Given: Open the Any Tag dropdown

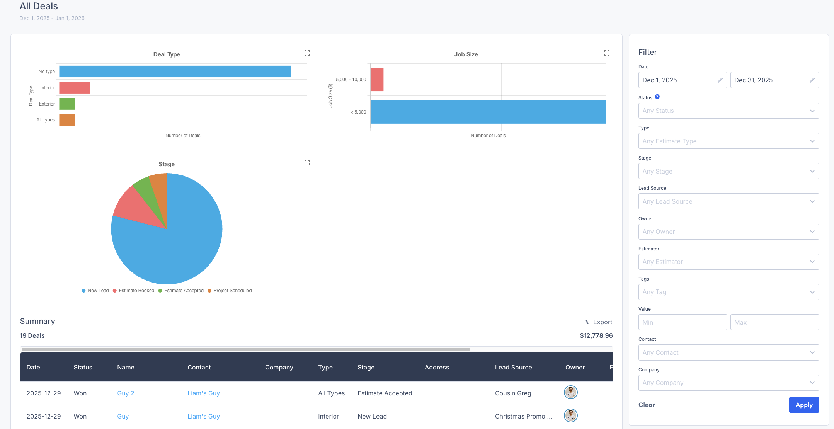Looking at the screenshot, I should [728, 292].
